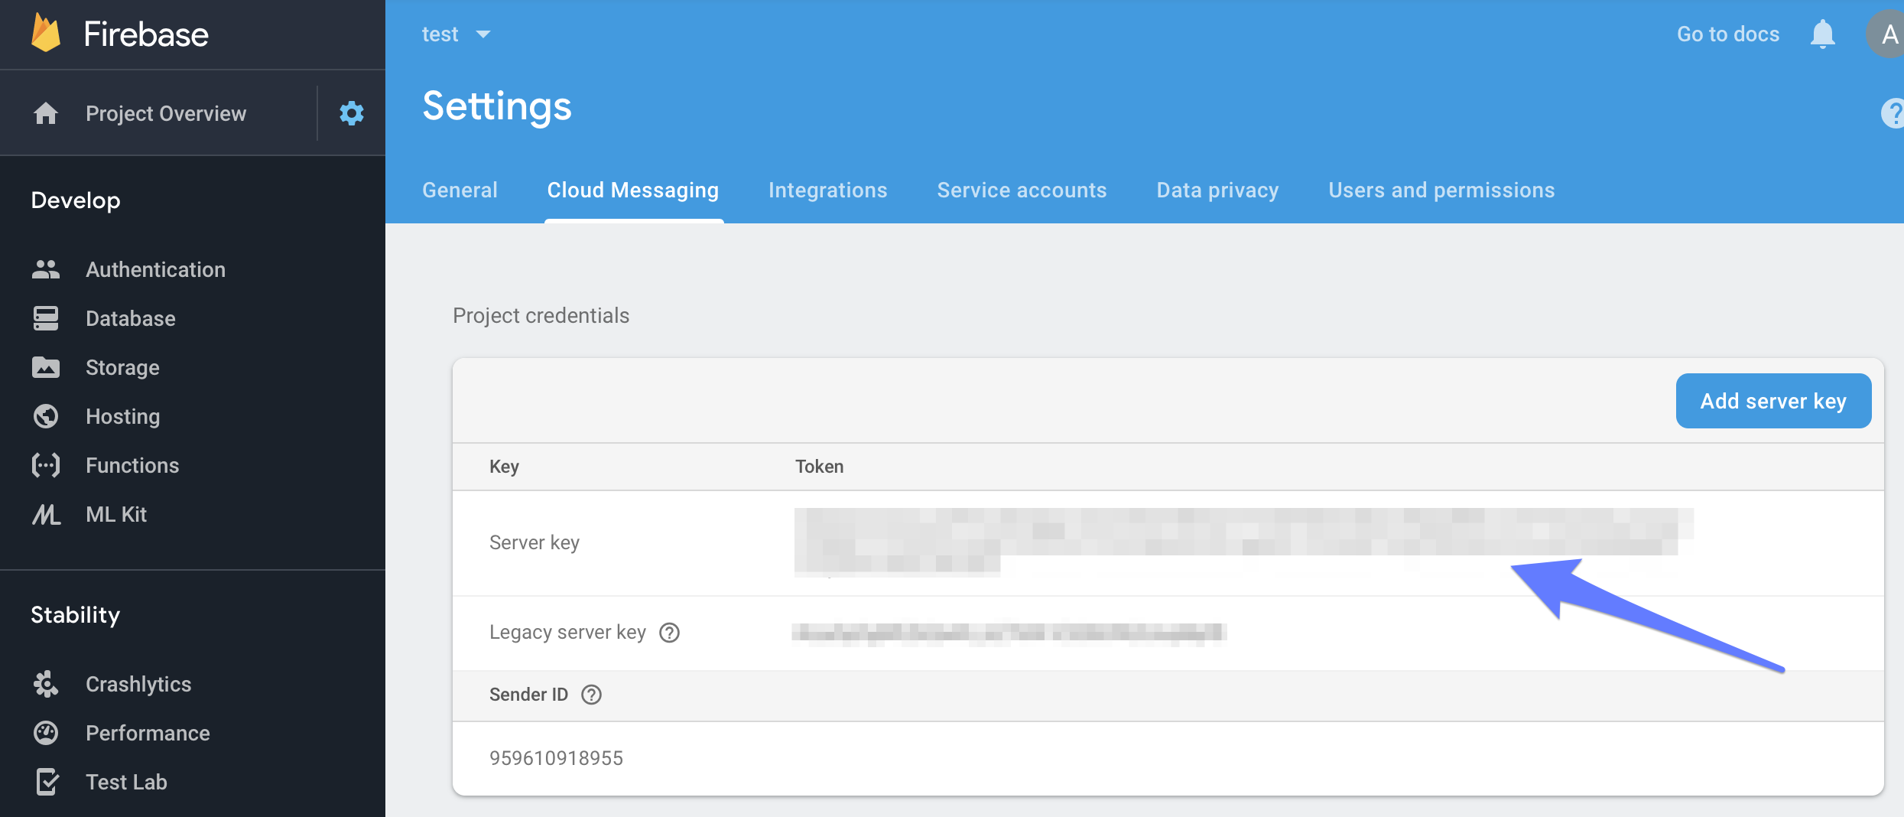Click the Sender ID label
Viewport: 1904px width, 817px height.
click(x=528, y=695)
